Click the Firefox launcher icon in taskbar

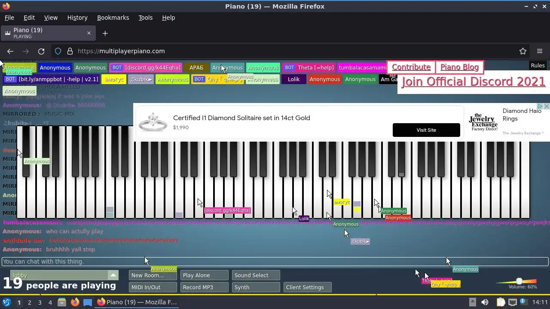click(x=75, y=302)
